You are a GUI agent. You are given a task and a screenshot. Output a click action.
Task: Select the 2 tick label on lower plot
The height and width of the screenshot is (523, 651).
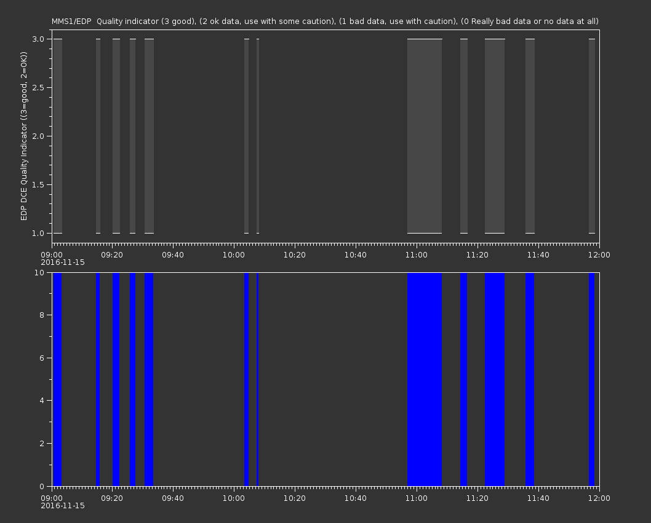pyautogui.click(x=42, y=443)
